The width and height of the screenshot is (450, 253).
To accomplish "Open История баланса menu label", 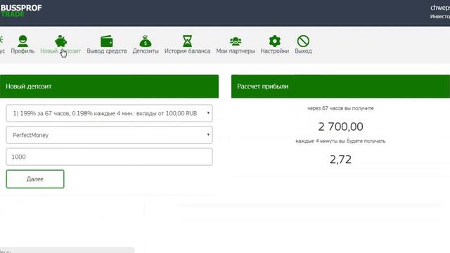I will pos(188,51).
